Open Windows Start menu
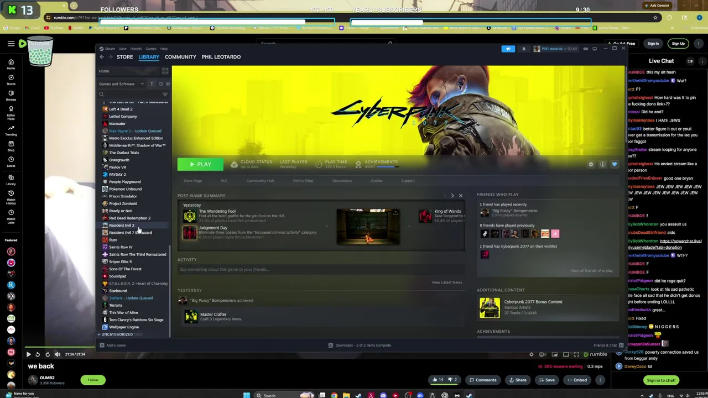708x398 pixels. 247,395
